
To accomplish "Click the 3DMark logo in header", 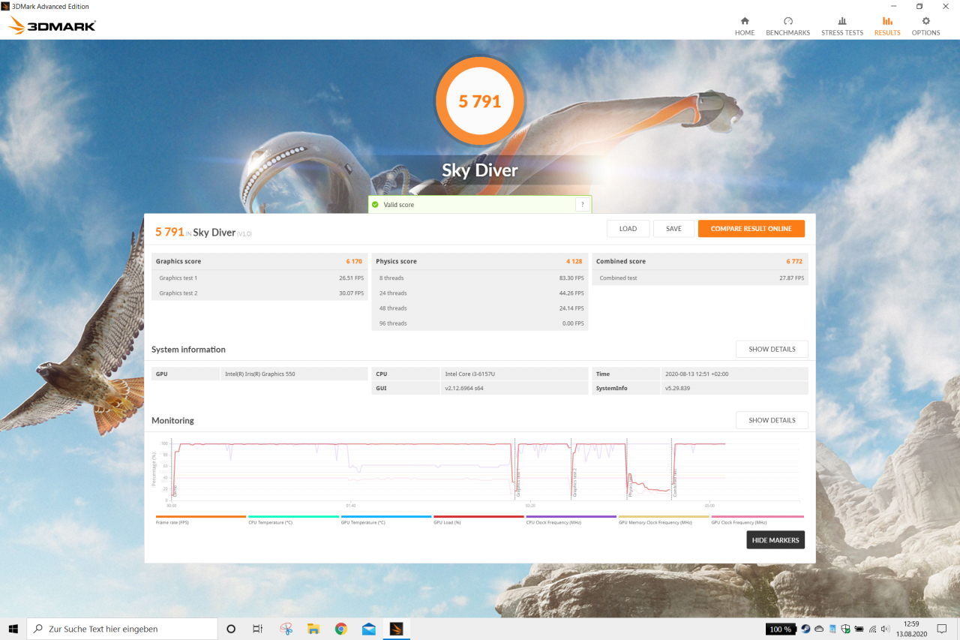I will [52, 26].
